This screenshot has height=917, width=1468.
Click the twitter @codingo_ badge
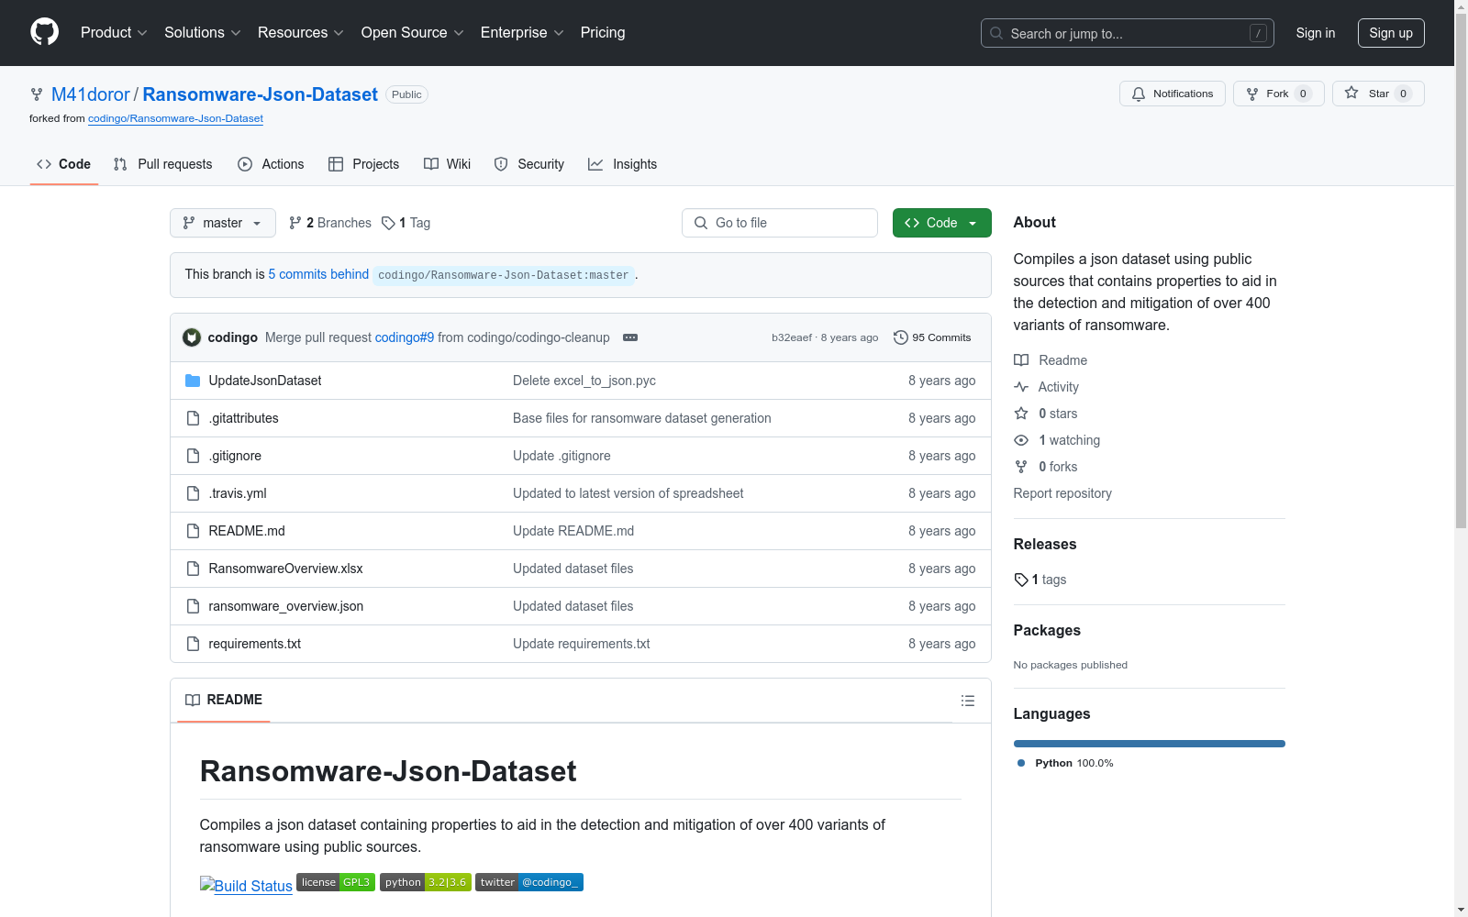click(529, 882)
